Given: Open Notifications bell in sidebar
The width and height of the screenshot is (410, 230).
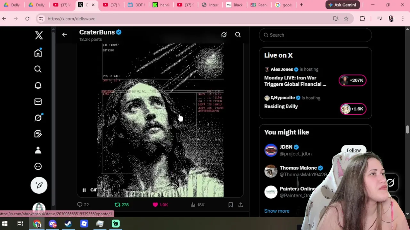Looking at the screenshot, I should tap(38, 85).
